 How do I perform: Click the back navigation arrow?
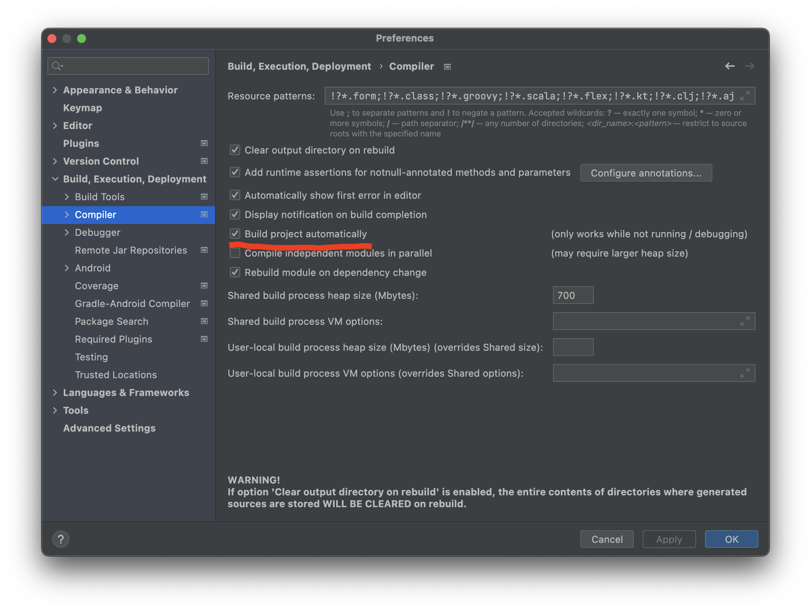(x=730, y=66)
